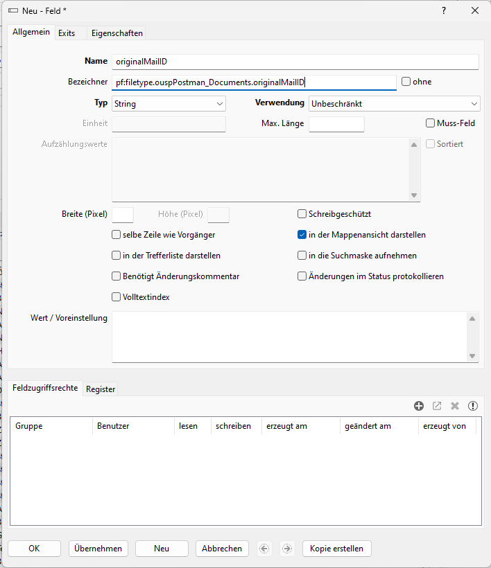Image resolution: width=491 pixels, height=568 pixels.
Task: Enable Änderungen im Status protokollieren
Action: [x=302, y=276]
